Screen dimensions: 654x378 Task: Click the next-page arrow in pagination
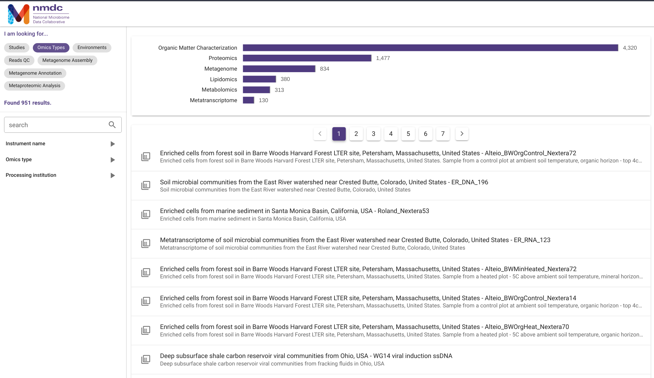click(462, 134)
